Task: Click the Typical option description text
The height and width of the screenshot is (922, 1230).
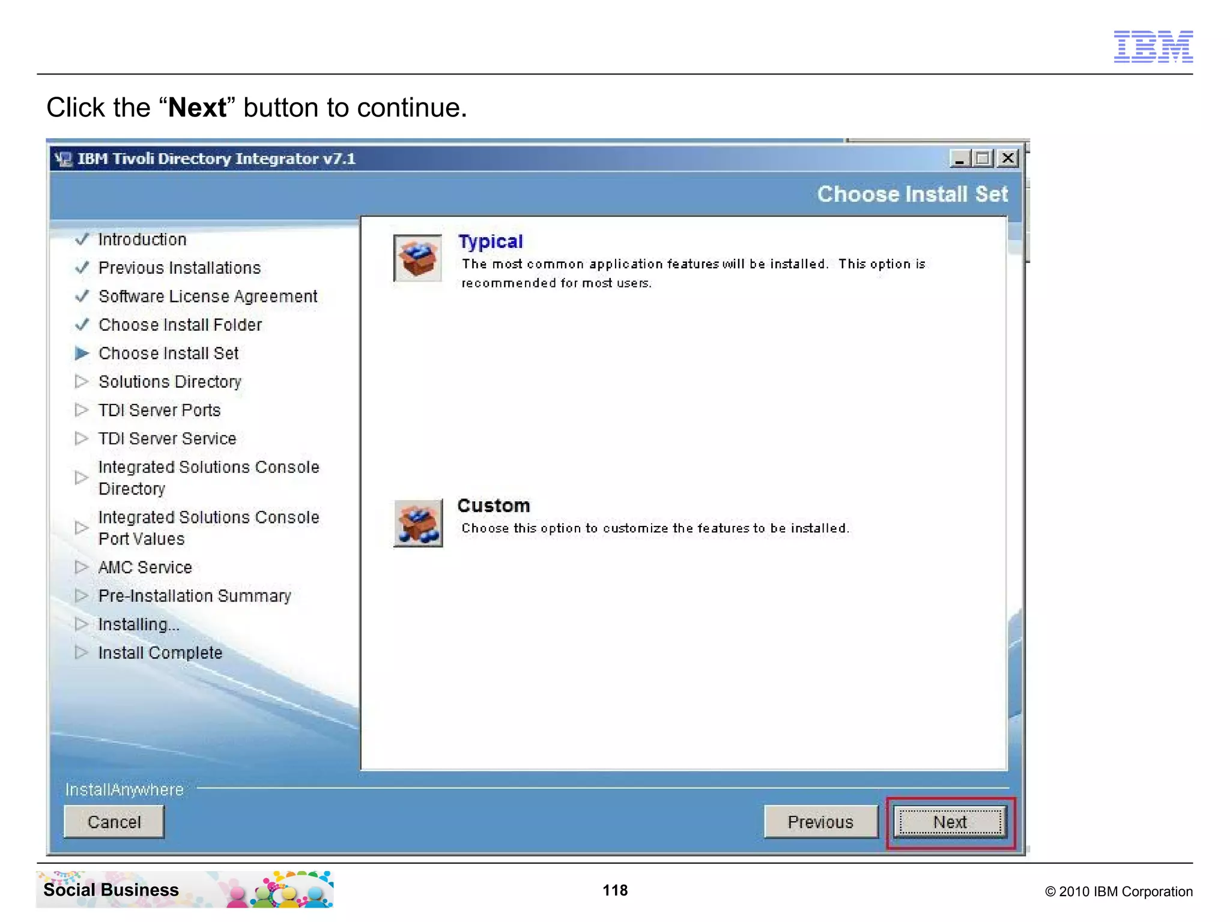Action: 693,274
